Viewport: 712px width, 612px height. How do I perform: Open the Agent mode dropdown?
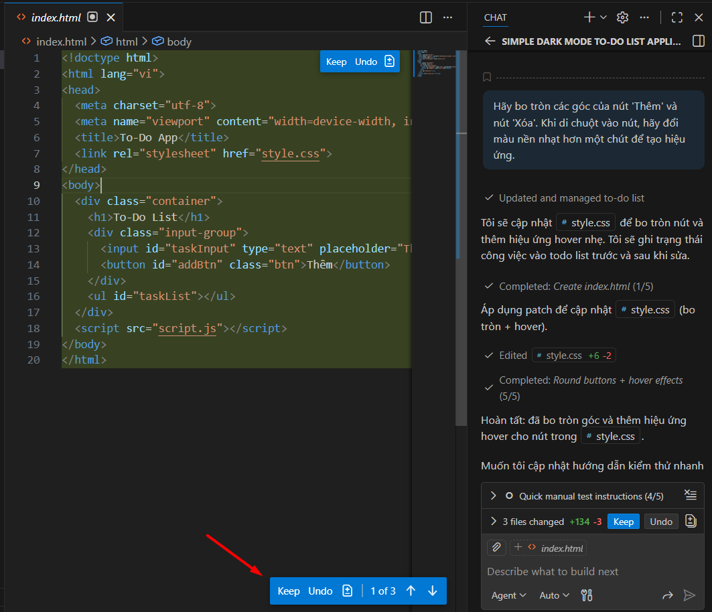pyautogui.click(x=508, y=595)
